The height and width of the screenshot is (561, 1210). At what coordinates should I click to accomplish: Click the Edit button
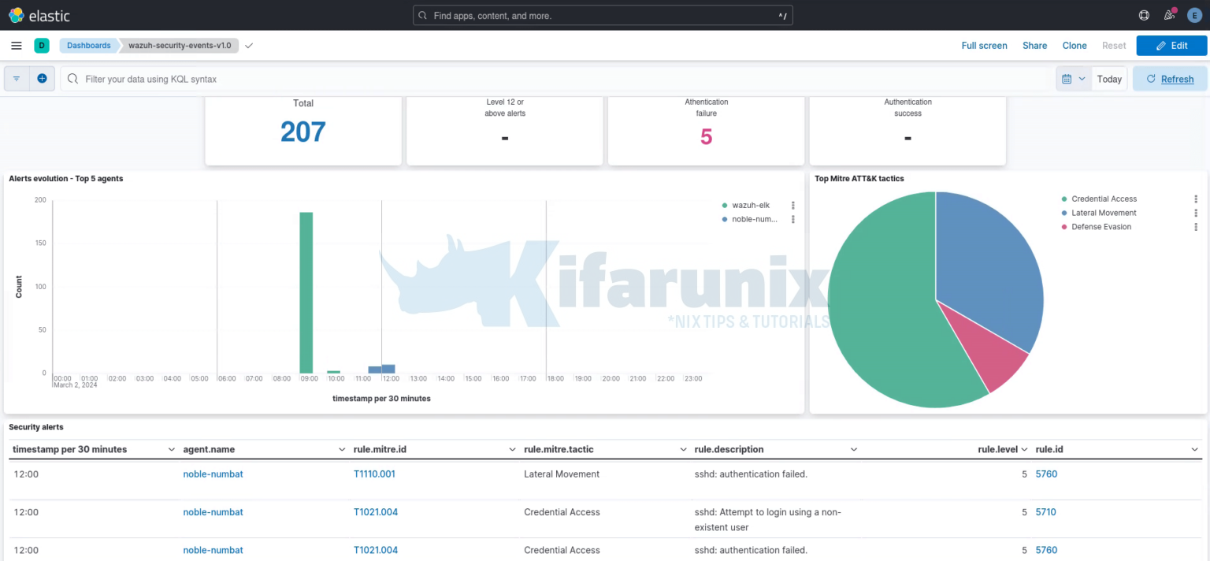pos(1171,45)
